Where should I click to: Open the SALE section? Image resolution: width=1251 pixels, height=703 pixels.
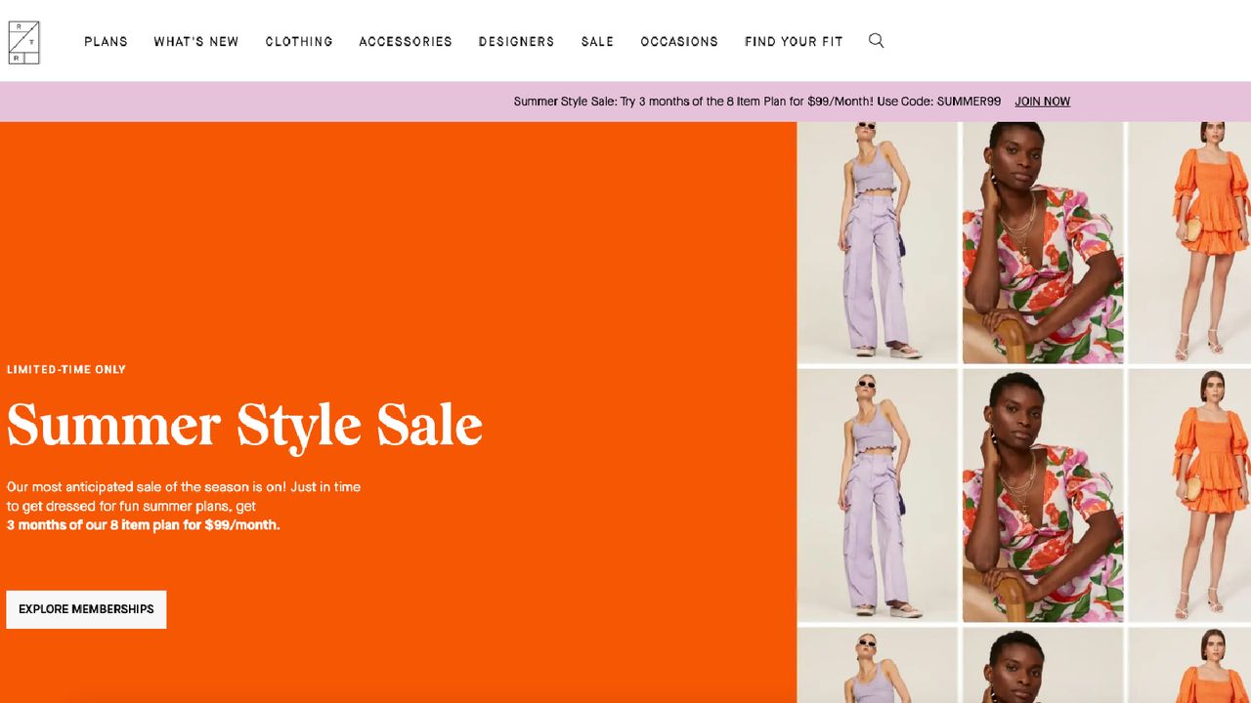point(597,41)
